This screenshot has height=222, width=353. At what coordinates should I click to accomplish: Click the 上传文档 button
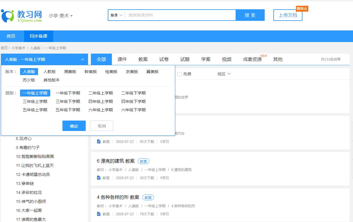point(288,15)
